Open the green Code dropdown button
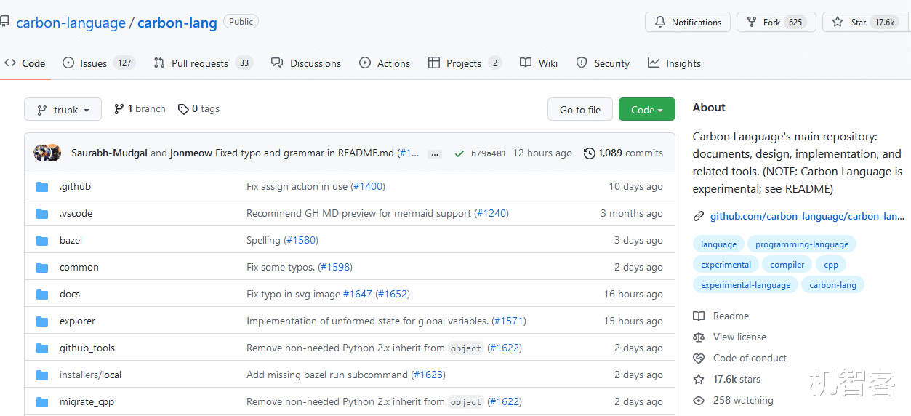 coord(647,110)
